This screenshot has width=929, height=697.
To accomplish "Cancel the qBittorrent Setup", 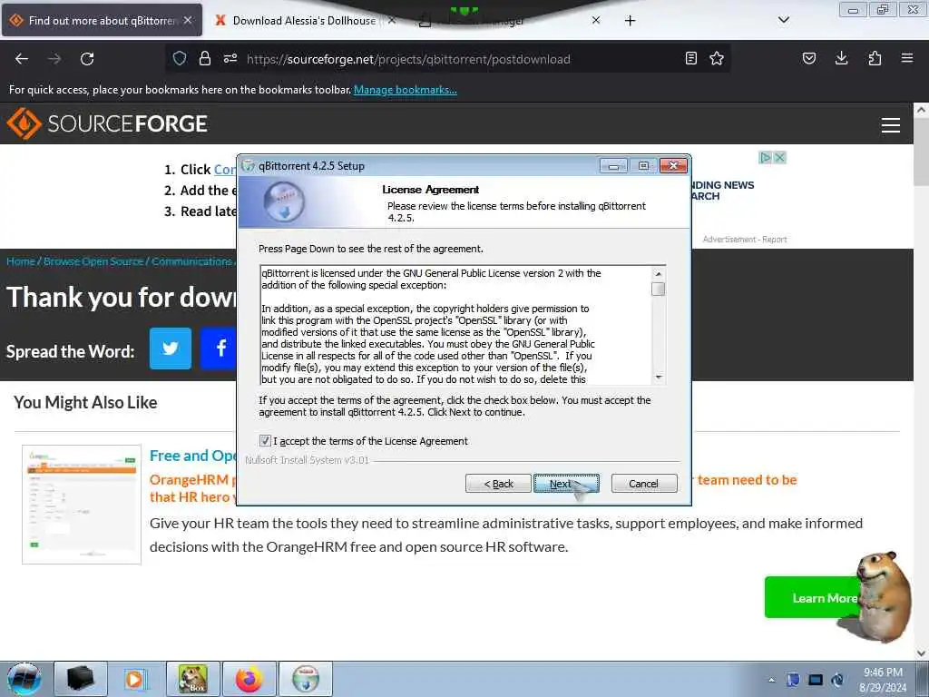I will pyautogui.click(x=643, y=484).
